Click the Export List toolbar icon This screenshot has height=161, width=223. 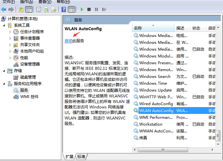click(54, 10)
